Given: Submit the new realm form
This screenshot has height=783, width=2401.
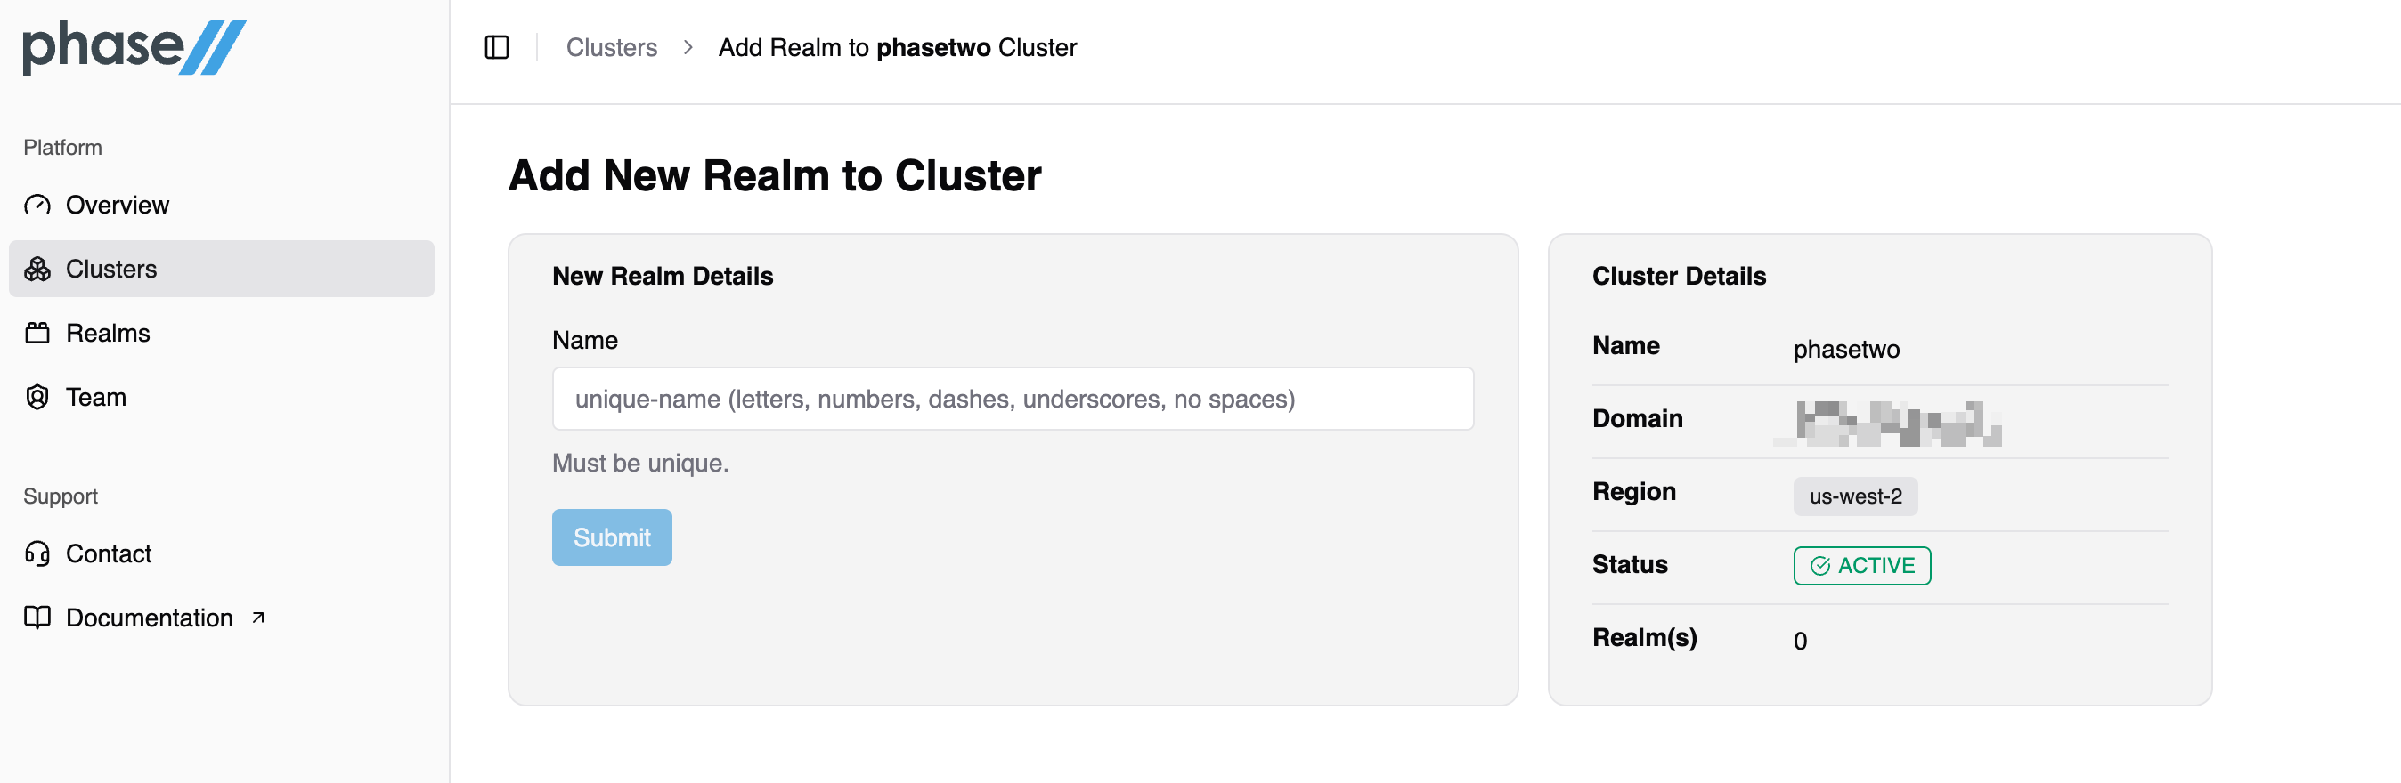Looking at the screenshot, I should coord(612,537).
